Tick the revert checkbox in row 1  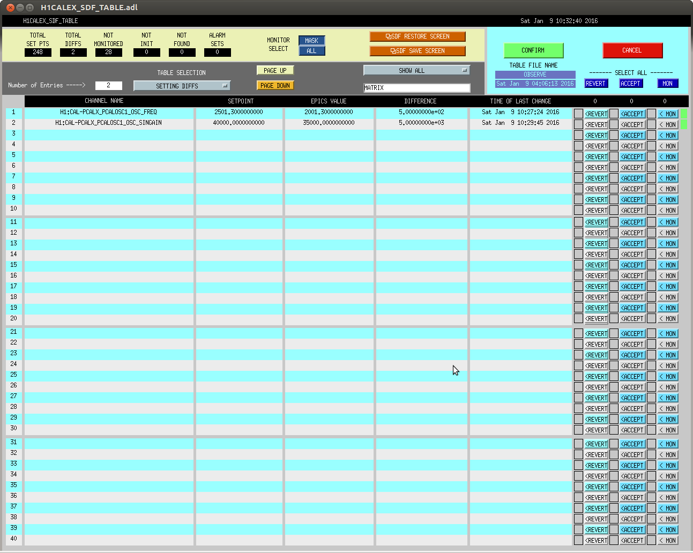coord(578,114)
